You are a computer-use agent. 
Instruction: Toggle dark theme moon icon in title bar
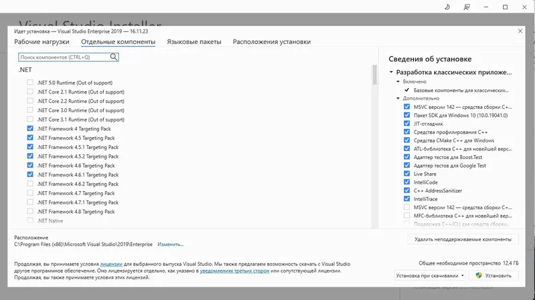coord(447,7)
